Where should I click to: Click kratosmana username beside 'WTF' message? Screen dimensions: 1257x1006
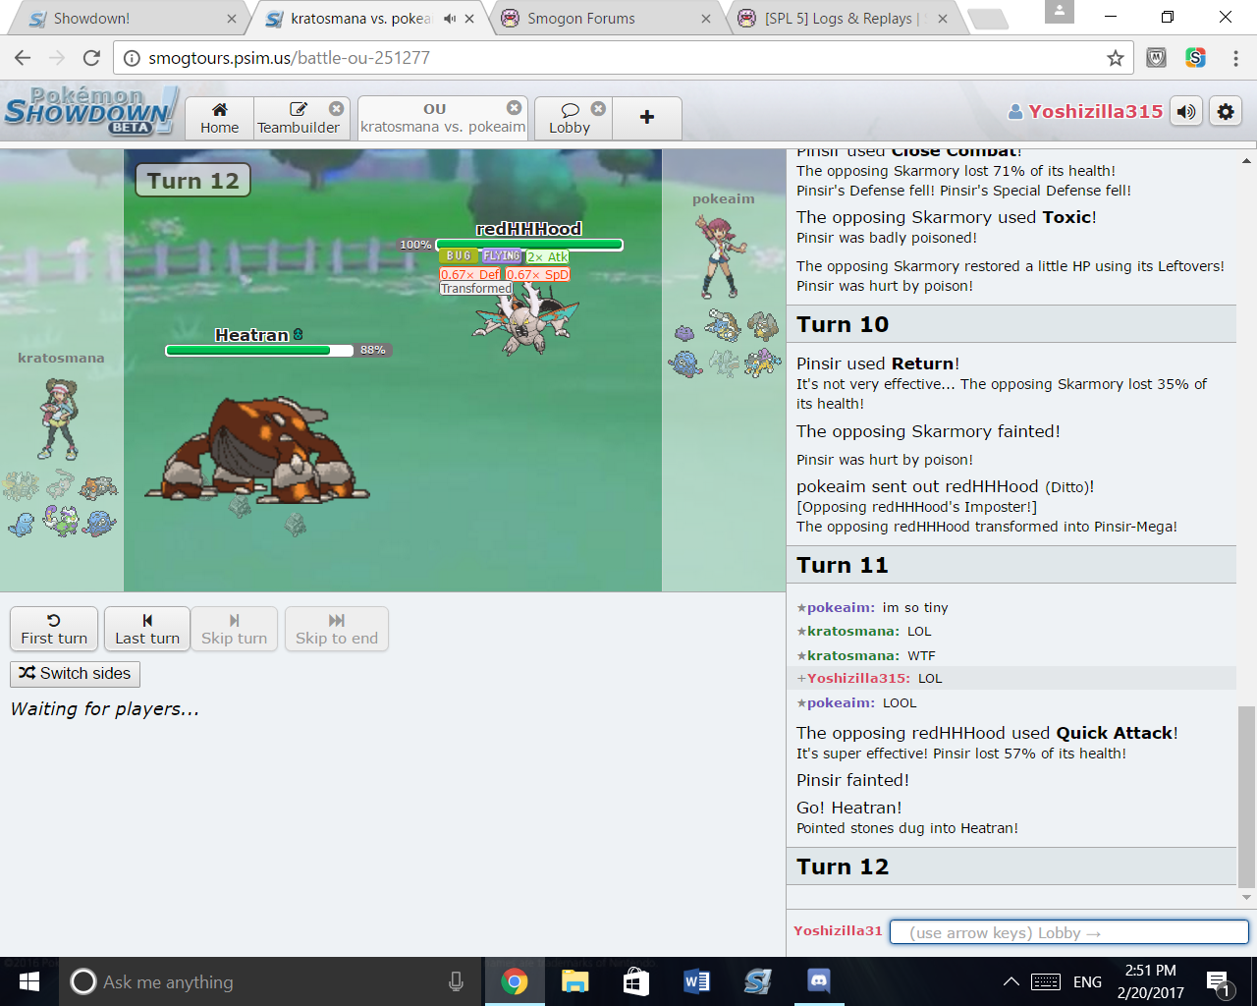point(852,655)
